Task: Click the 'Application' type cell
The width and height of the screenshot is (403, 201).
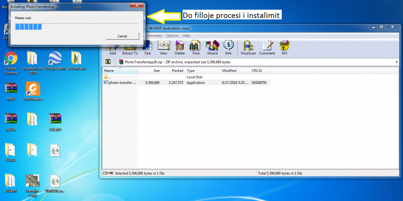Action: [196, 83]
